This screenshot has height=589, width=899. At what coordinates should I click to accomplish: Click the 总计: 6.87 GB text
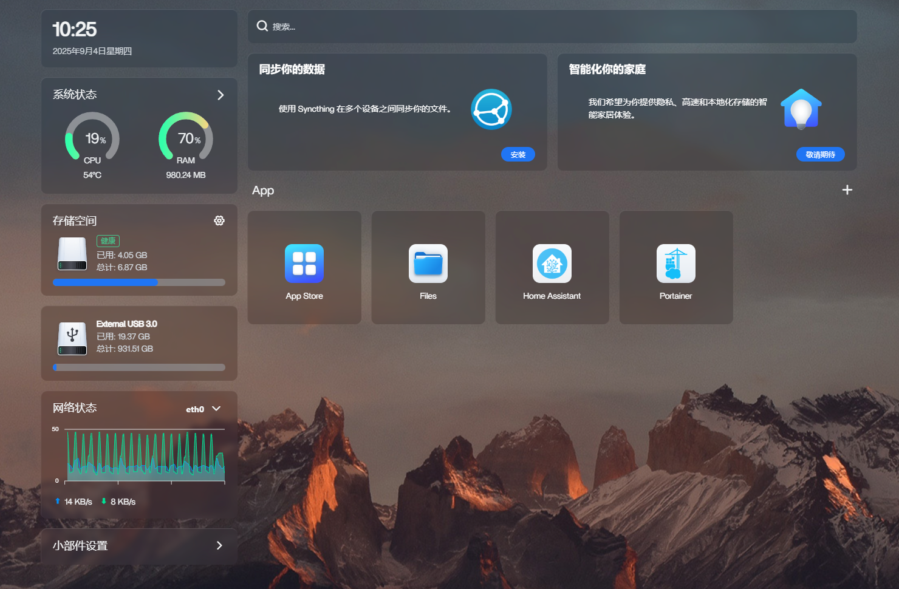click(122, 267)
